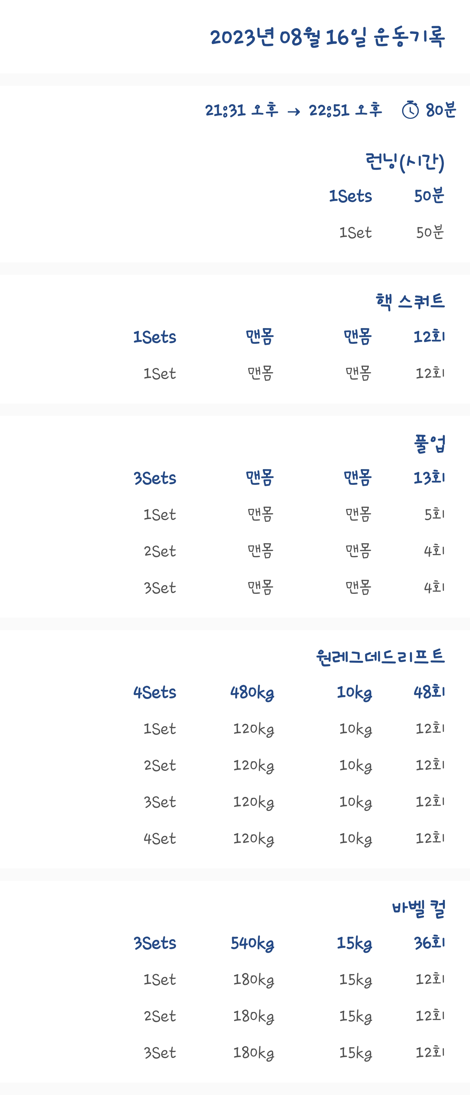Select the 4Set row label in 원레그데드리프트
Screen dimensions: 470x1095
(x=159, y=839)
